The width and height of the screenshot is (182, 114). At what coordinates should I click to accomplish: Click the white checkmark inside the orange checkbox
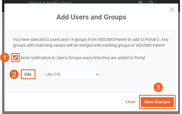(x=15, y=57)
